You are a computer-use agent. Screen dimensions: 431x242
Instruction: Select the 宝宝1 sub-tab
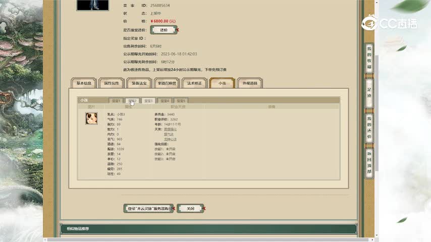[116, 101]
